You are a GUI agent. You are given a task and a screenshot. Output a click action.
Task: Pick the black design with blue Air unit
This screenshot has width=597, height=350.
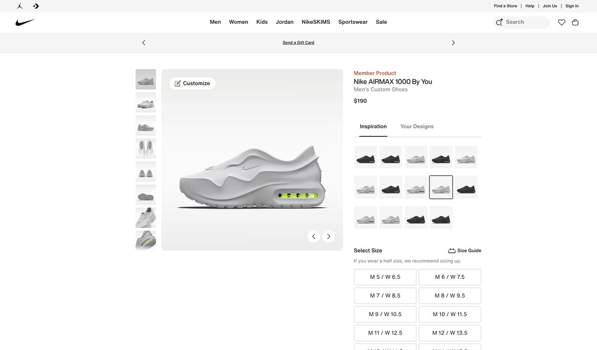tap(466, 187)
